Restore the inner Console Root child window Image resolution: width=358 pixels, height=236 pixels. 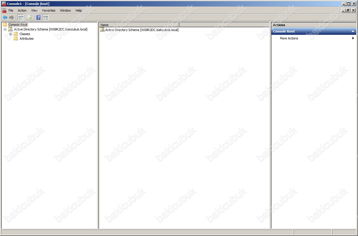(348, 10)
